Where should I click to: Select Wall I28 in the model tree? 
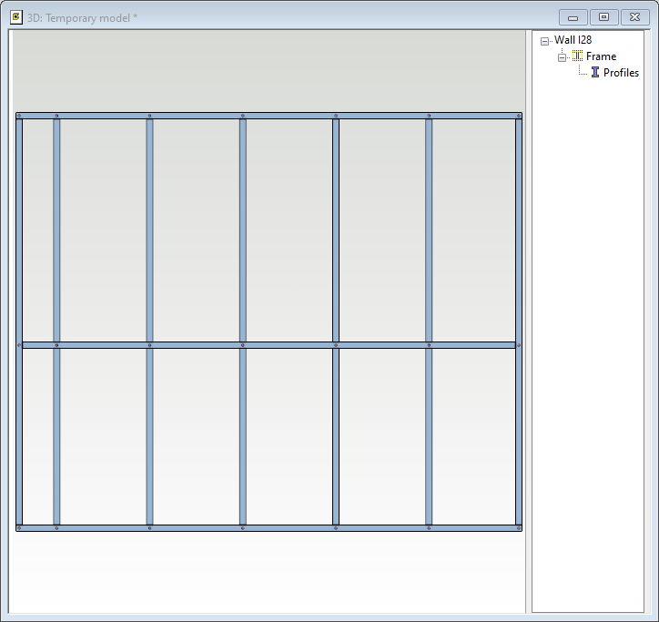(573, 40)
